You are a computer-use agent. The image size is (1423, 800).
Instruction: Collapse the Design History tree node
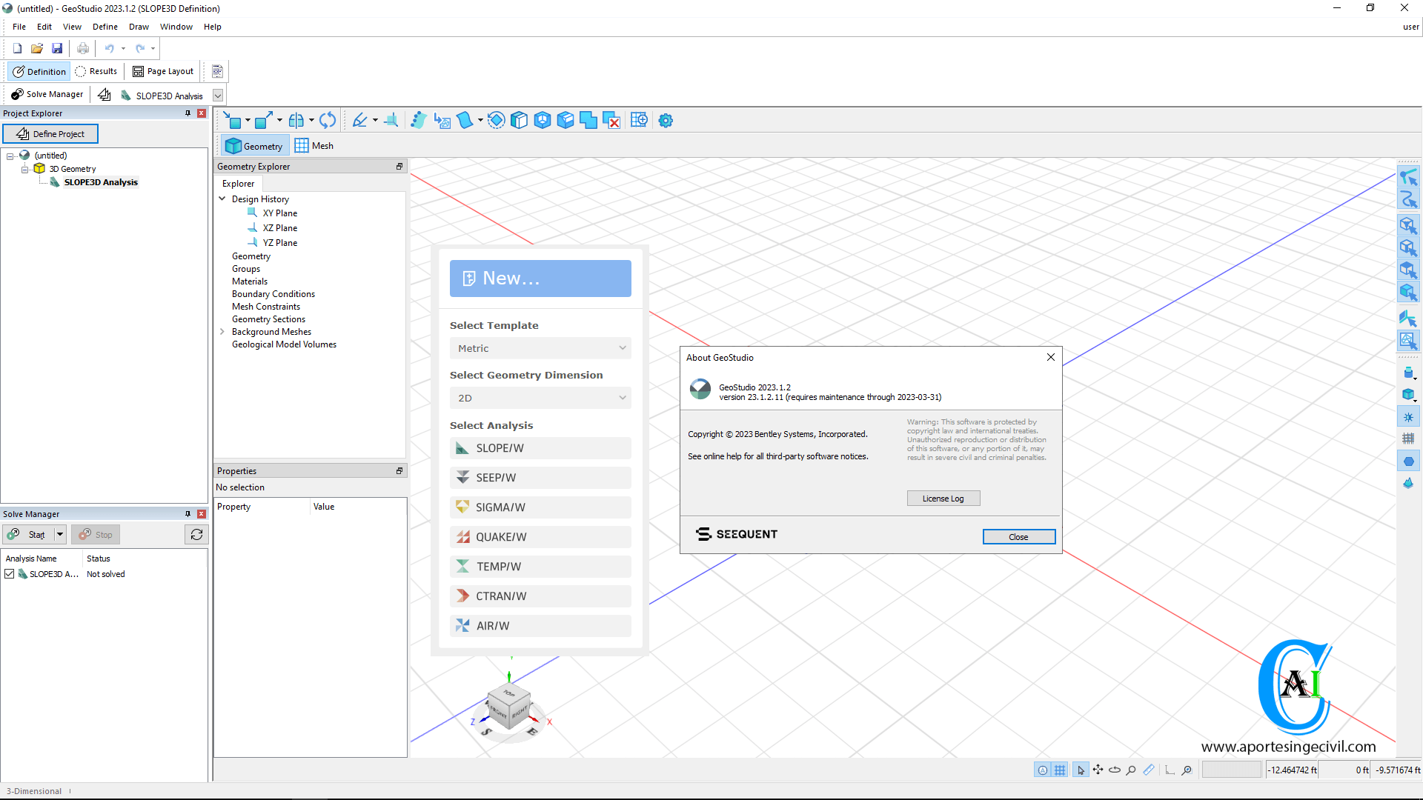pos(222,199)
